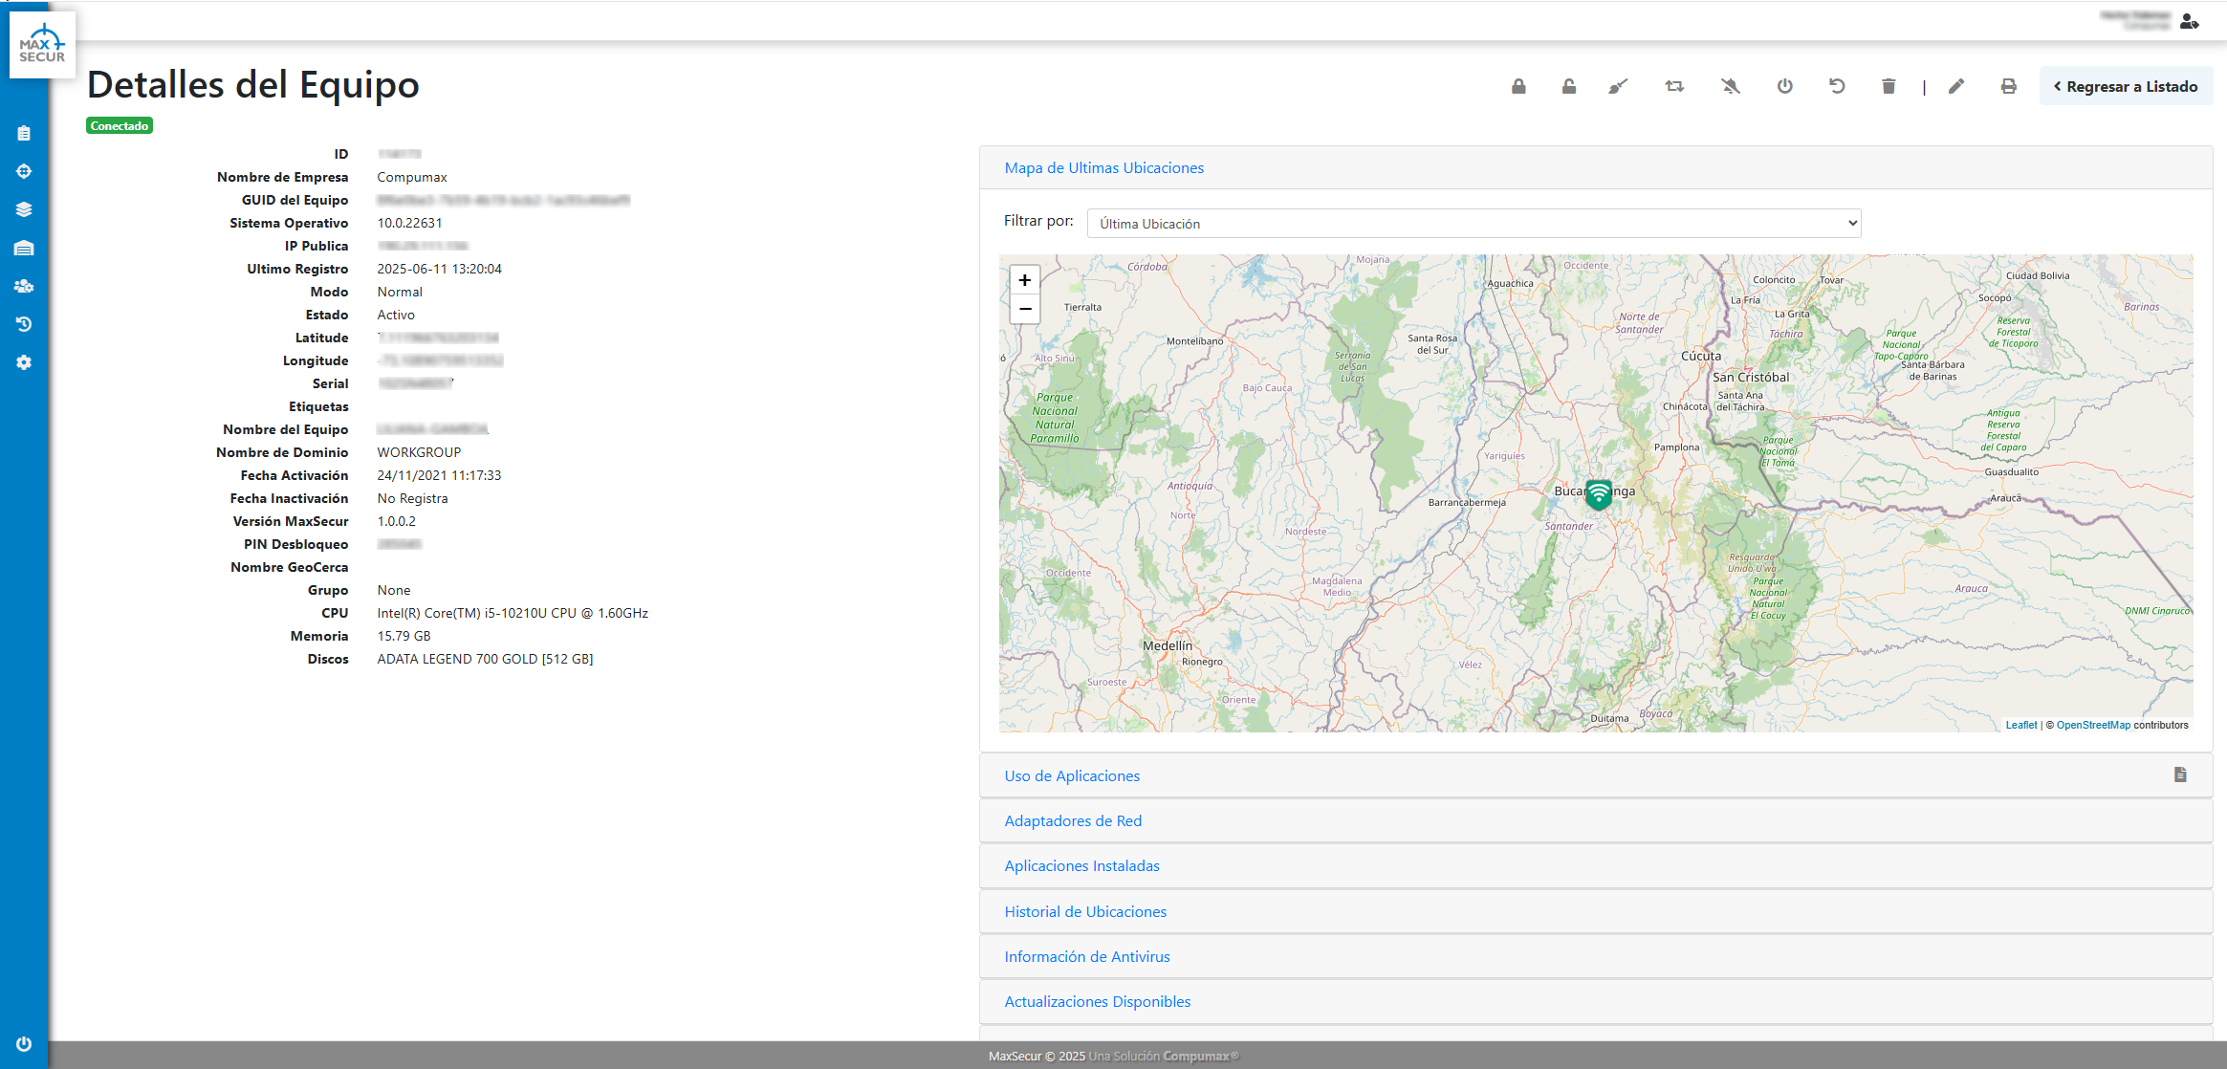
Task: Zoom out on the map
Action: click(1025, 309)
